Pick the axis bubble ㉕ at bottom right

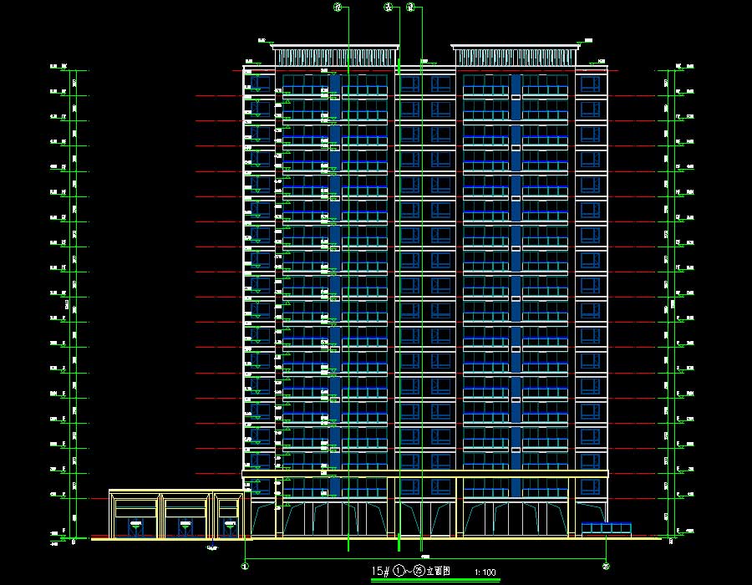click(x=607, y=567)
